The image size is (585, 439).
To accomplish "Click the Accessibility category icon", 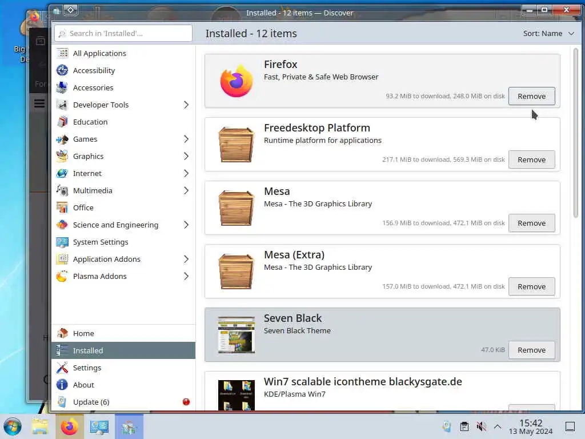I will click(x=62, y=70).
